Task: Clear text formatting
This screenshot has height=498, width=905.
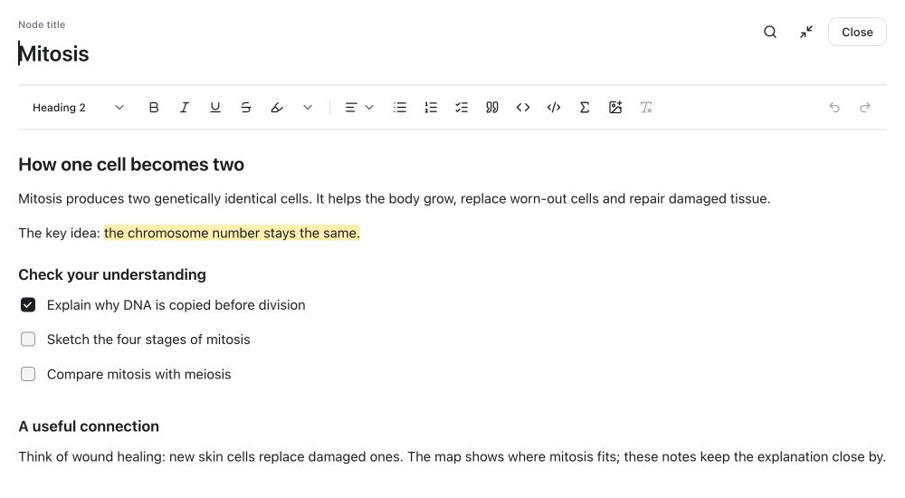Action: pos(646,108)
